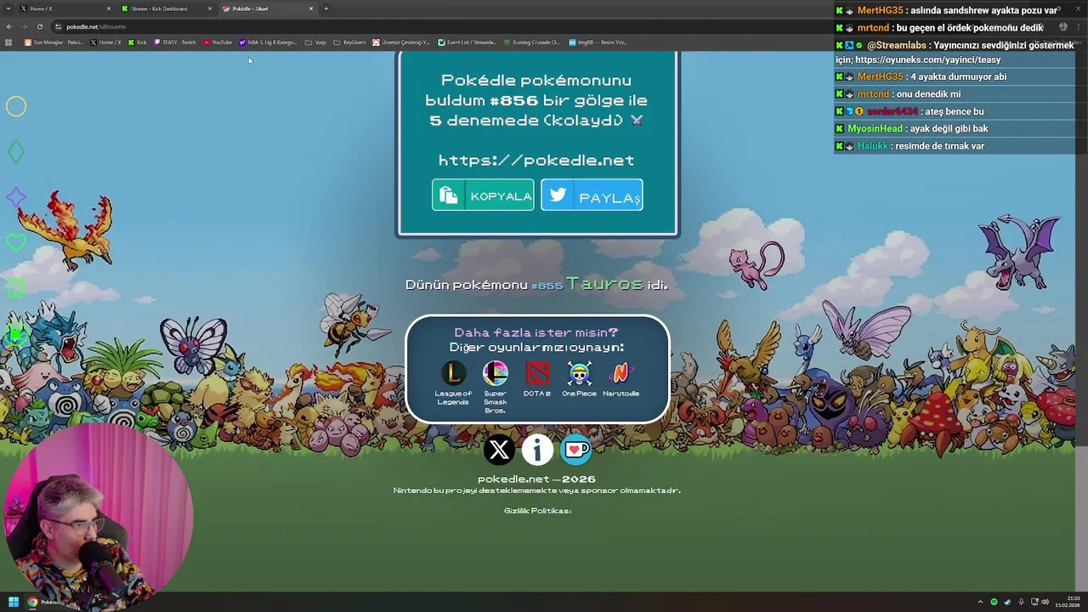Click the https://pokedle.net link text
Screen dimensions: 1088x612
[536, 160]
